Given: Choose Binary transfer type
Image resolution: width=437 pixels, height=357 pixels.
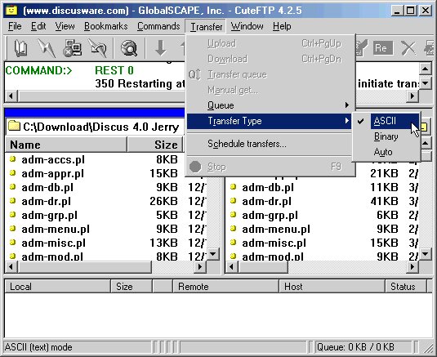Looking at the screenshot, I should point(386,136).
